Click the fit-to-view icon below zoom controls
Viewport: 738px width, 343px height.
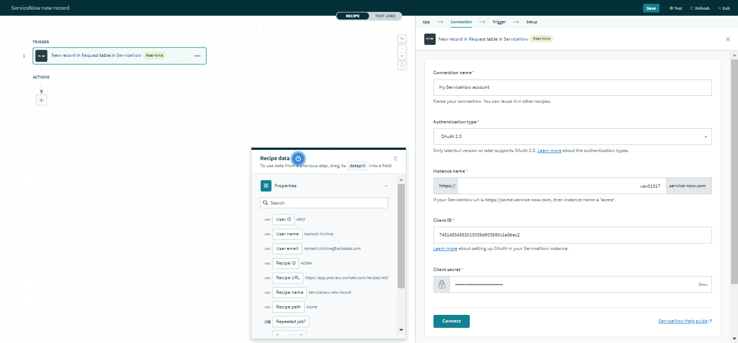[x=402, y=65]
